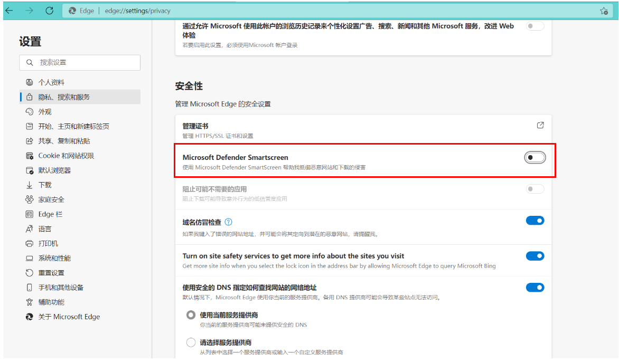Click the 语言 language icon

[x=29, y=228]
